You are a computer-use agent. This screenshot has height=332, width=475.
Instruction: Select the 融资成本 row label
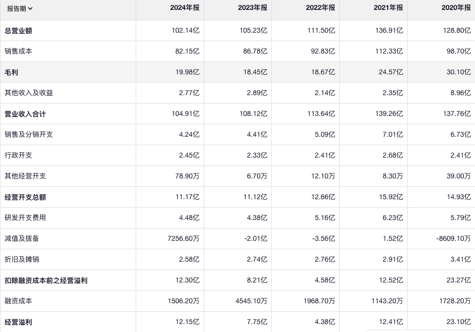18,301
